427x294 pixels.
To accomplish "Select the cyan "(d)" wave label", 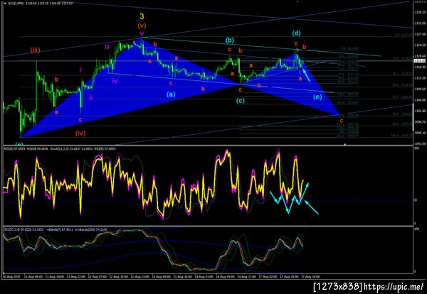I will point(296,33).
